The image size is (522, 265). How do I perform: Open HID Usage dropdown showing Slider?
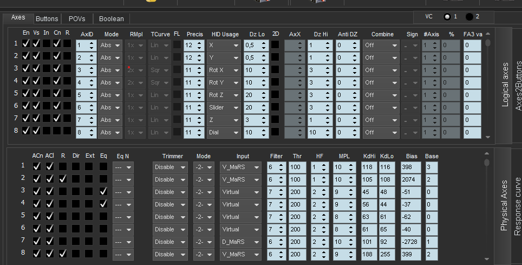pos(224,107)
